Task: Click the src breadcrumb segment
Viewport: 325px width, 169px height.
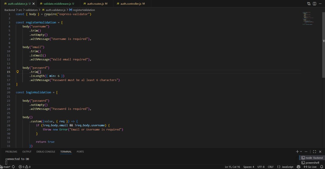Action: coord(20,10)
